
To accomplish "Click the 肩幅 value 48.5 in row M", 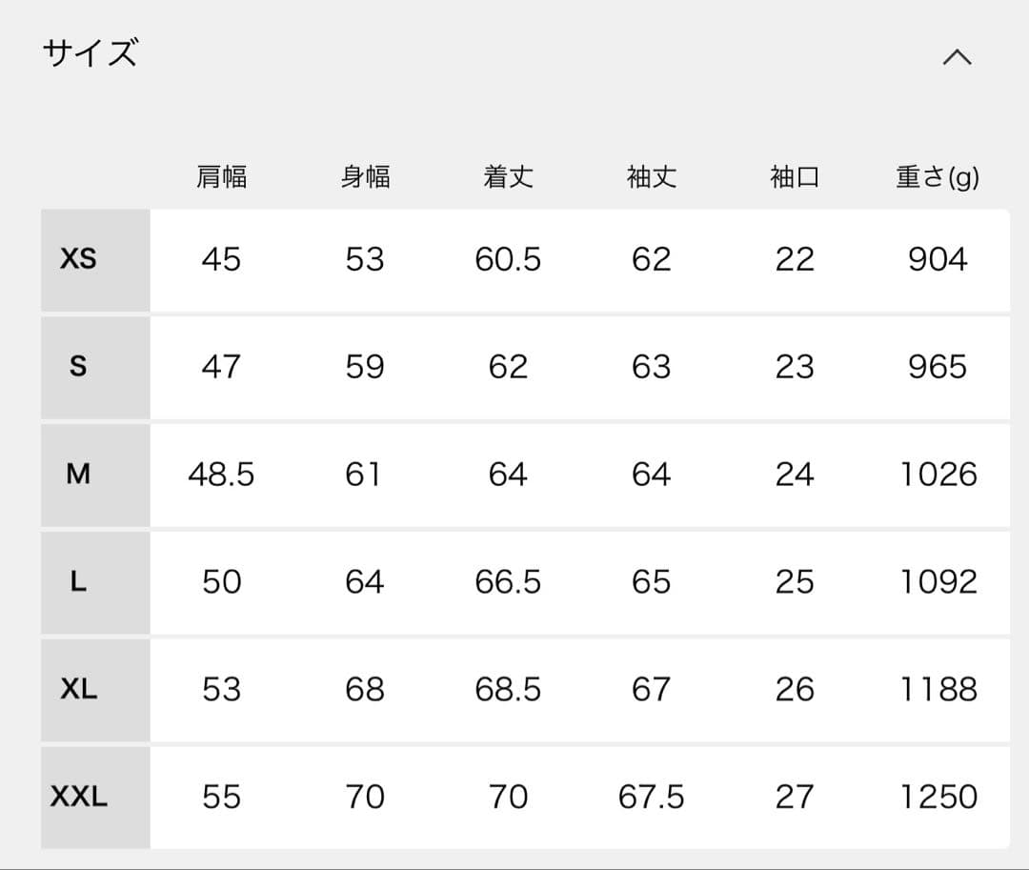I will pos(221,474).
